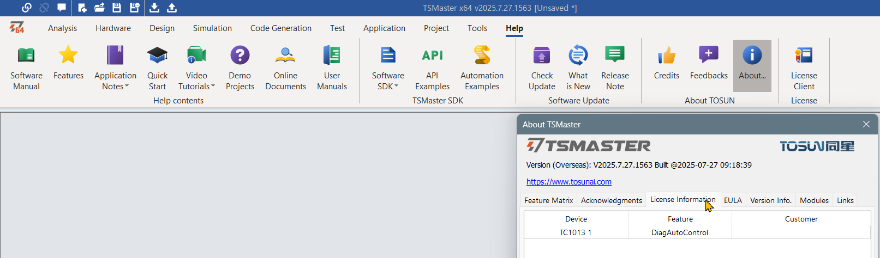The height and width of the screenshot is (258, 880).
Task: Click the TSMaster 64 logo icon
Action: pos(17,27)
